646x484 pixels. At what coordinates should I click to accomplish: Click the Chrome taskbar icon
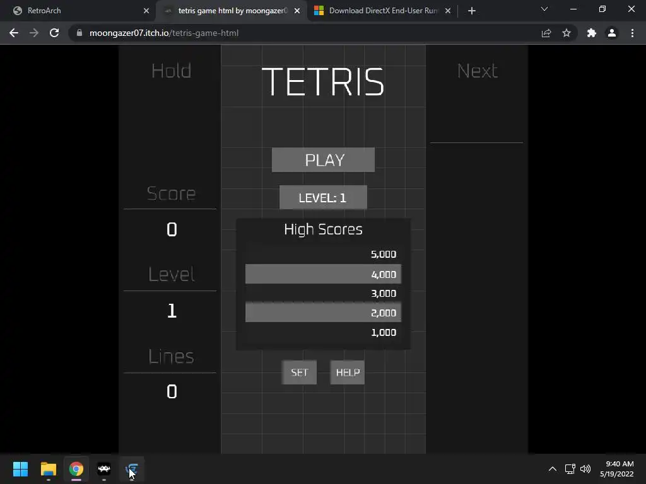(x=76, y=469)
